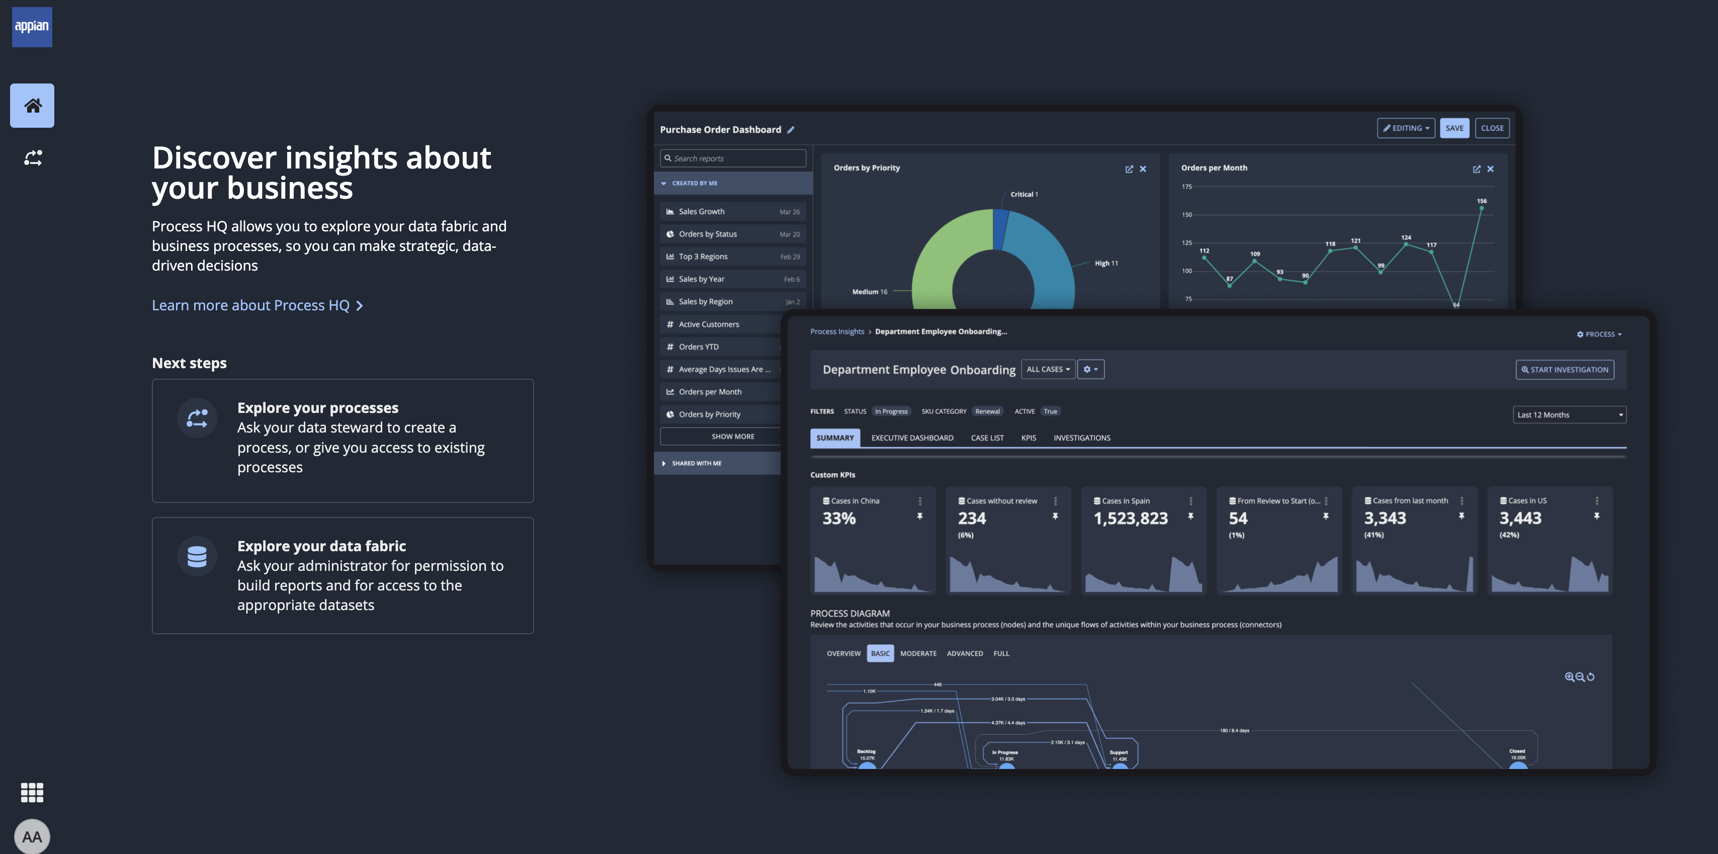Open the Home page sidebar icon
The image size is (1718, 854).
point(32,106)
